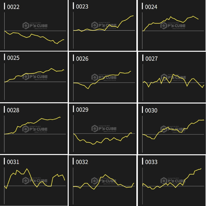Click the "0030" title label

coord(151,110)
